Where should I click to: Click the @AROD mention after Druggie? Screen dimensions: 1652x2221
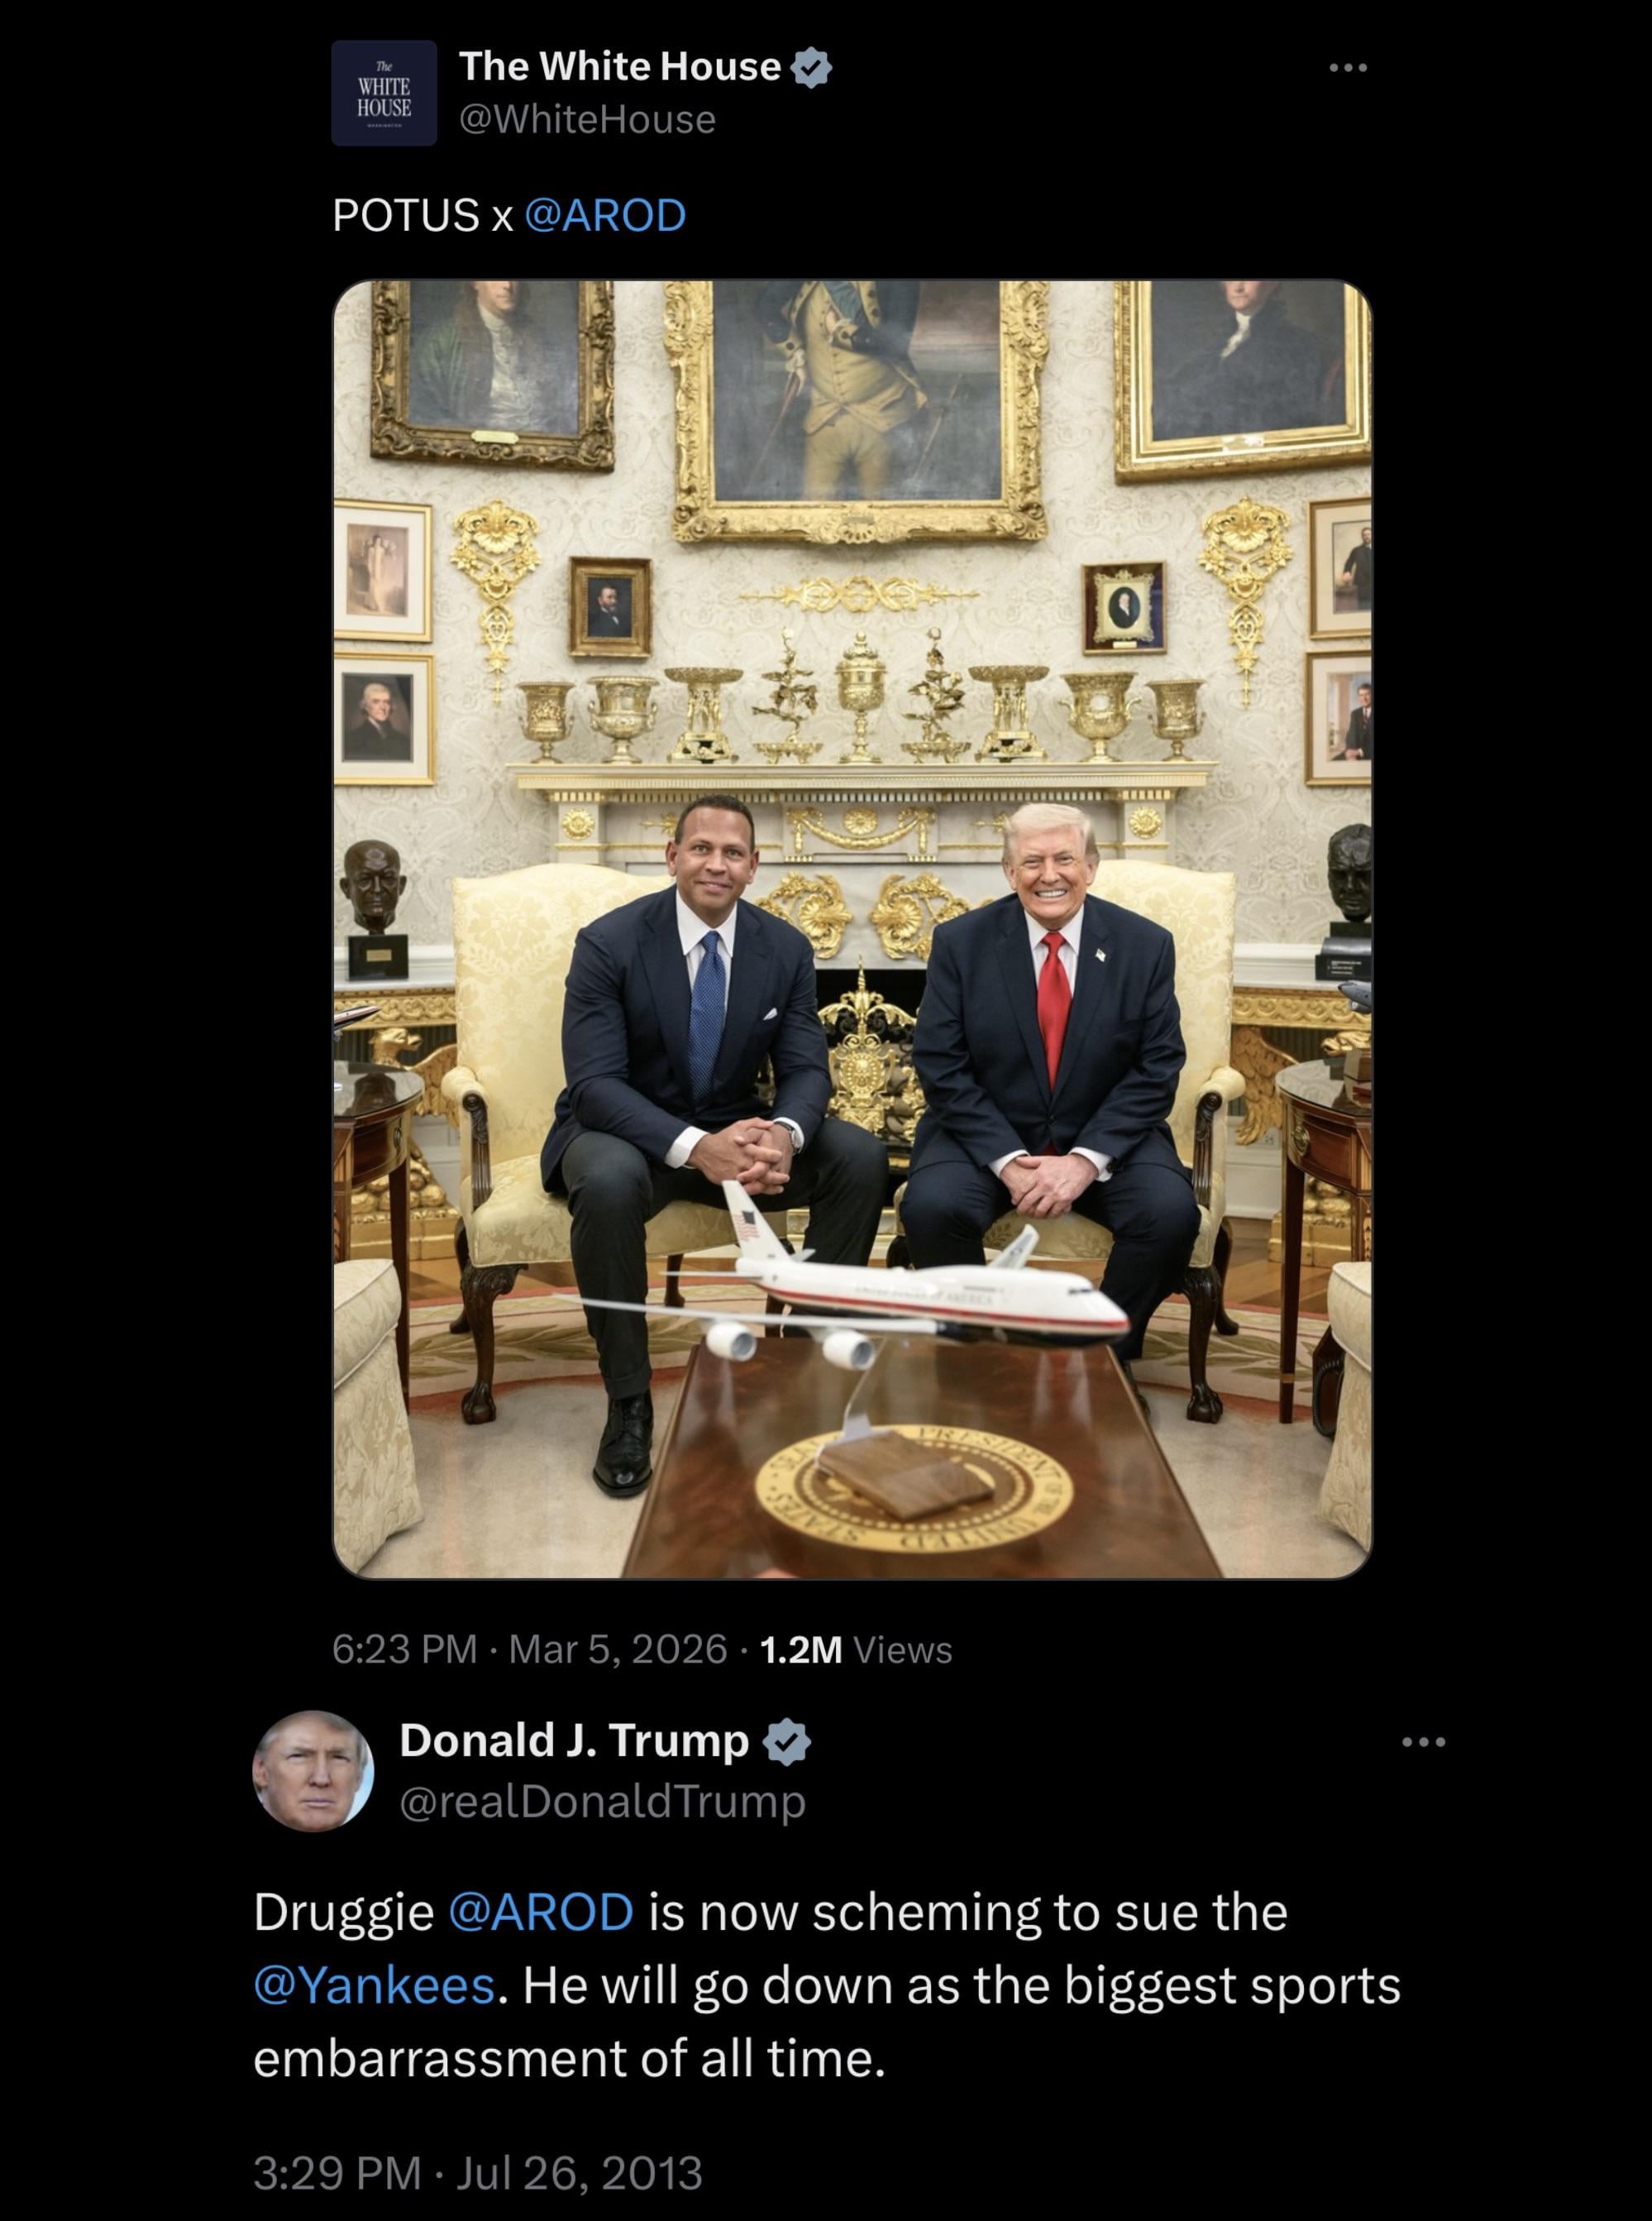point(541,1912)
